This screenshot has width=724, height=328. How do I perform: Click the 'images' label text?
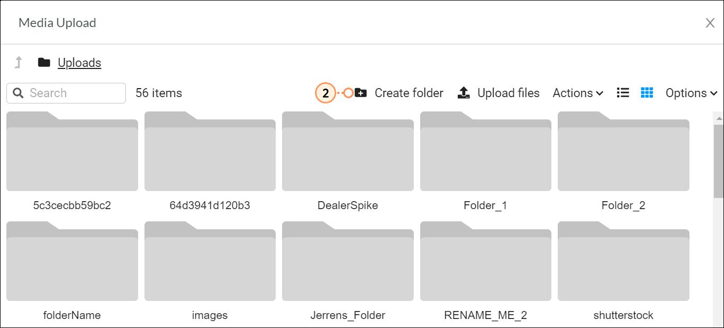pos(210,315)
